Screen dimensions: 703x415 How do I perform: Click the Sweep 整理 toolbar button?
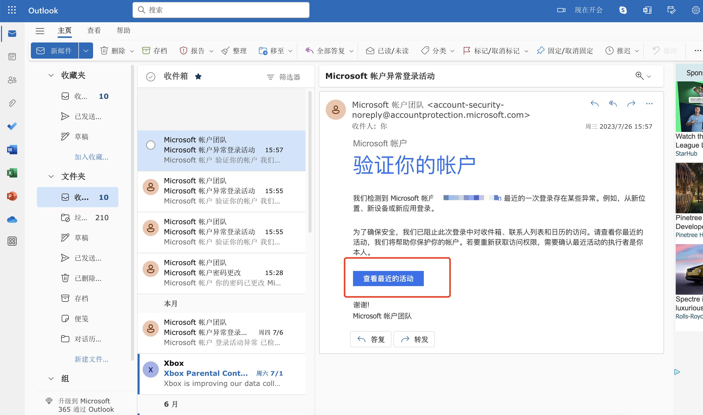pos(234,51)
